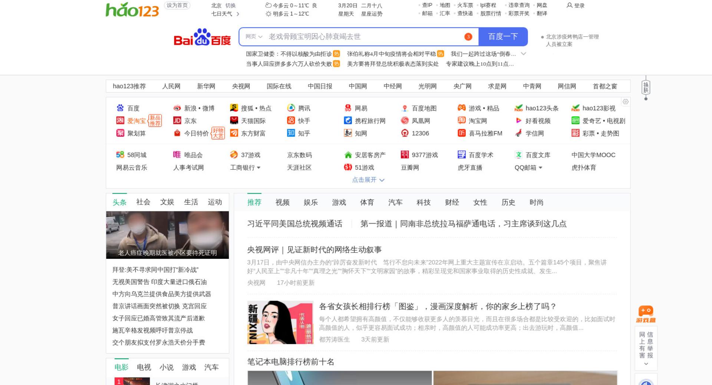
Task: Open news 拜登:美不寻求同中国打"新冷战"
Action: (155, 270)
